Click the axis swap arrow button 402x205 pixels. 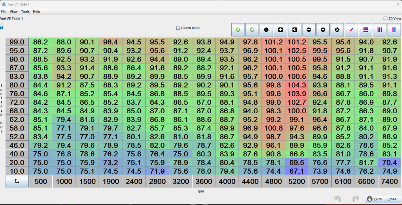[x=17, y=181]
